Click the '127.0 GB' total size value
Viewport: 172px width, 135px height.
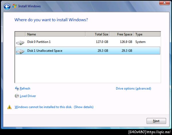coord(102,42)
